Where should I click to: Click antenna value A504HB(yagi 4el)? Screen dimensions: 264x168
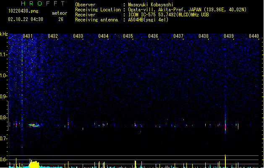148,20
